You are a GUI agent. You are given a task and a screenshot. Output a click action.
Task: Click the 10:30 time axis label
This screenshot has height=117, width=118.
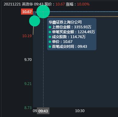pos(80,111)
